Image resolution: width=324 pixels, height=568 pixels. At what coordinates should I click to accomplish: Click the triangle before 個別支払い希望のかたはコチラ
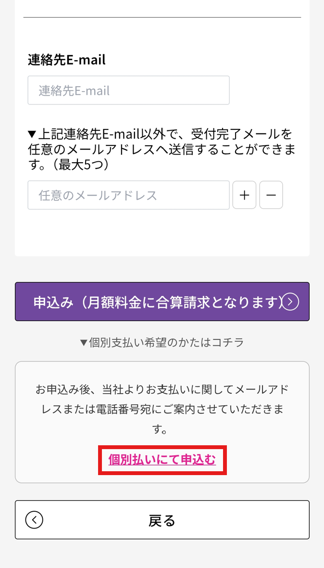[x=84, y=343]
